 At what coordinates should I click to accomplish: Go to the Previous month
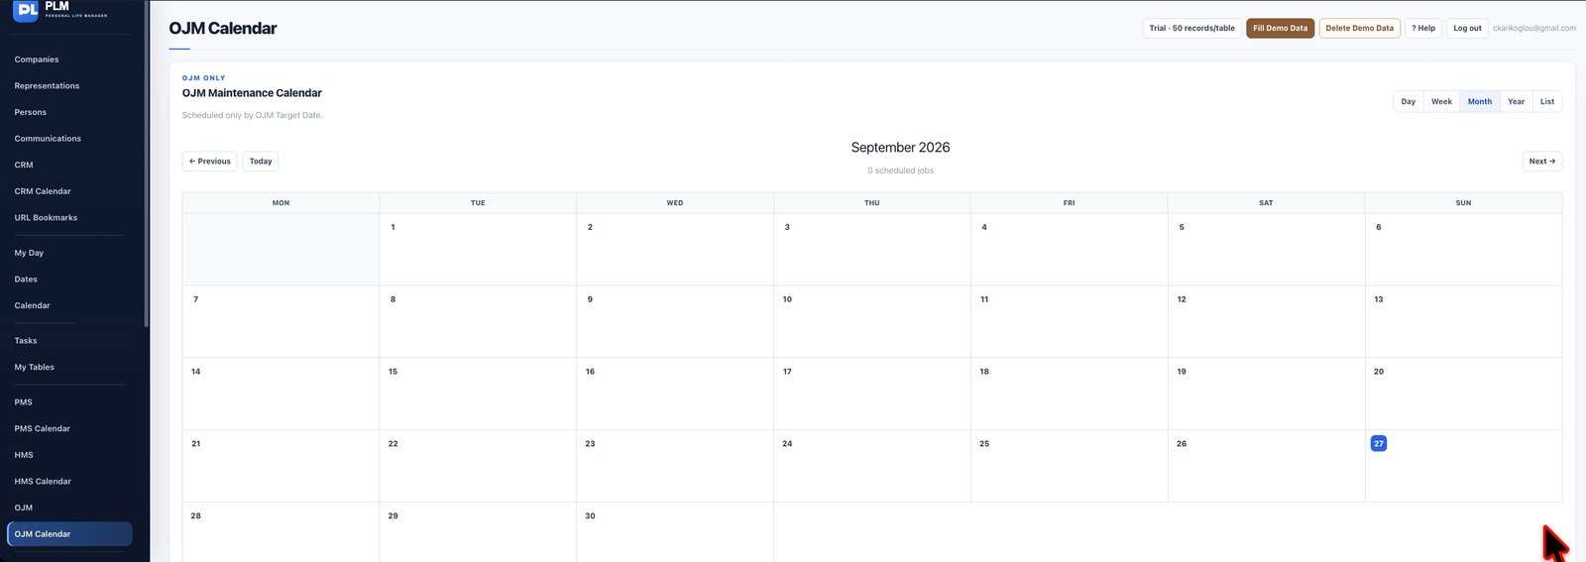(x=209, y=161)
